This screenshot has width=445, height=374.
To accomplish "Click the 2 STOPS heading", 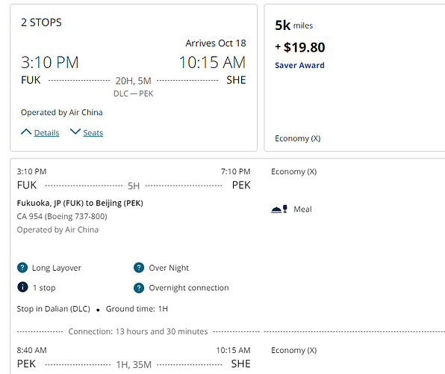I will coord(41,22).
